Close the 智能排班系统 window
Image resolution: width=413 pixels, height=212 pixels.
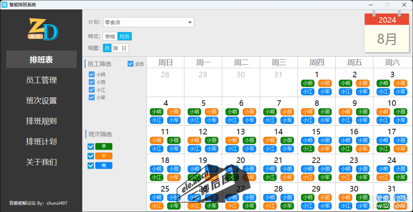coord(404,5)
